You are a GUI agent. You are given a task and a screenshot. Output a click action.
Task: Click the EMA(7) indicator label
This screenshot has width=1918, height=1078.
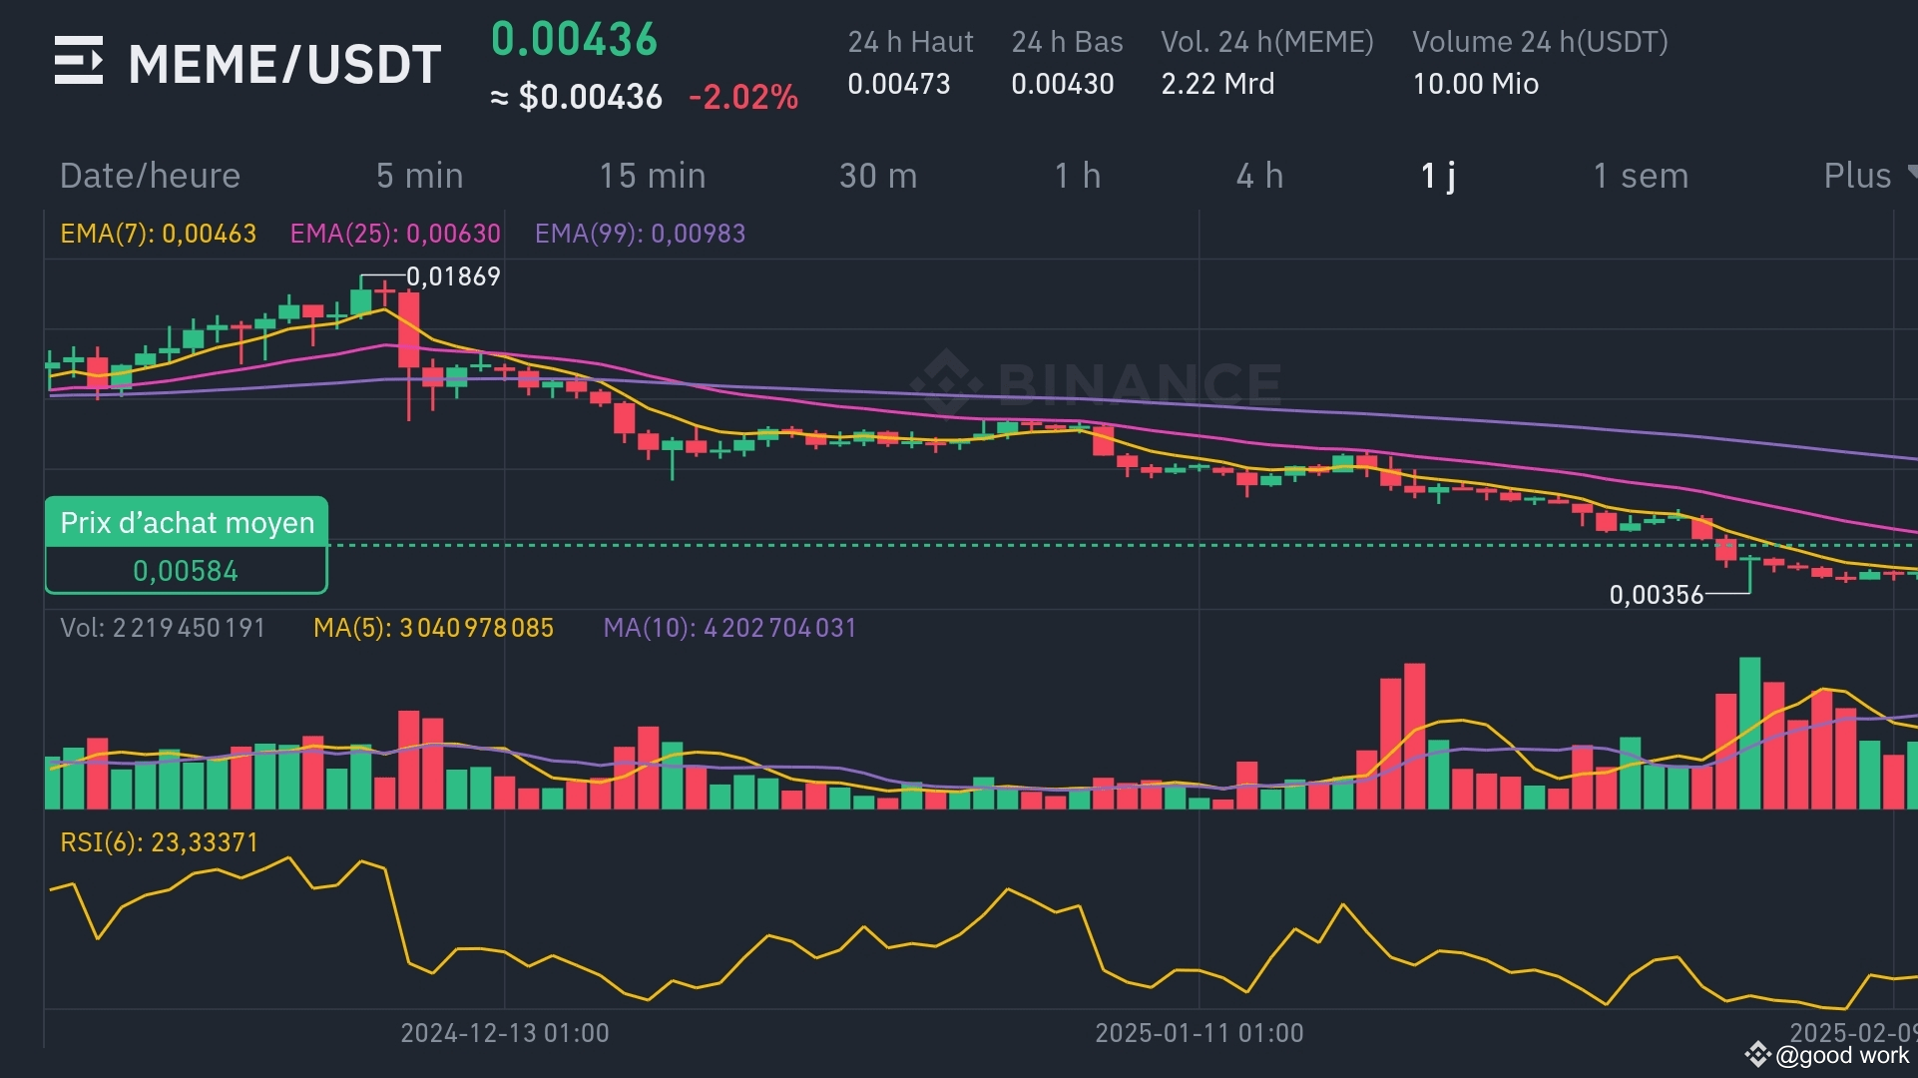158,234
